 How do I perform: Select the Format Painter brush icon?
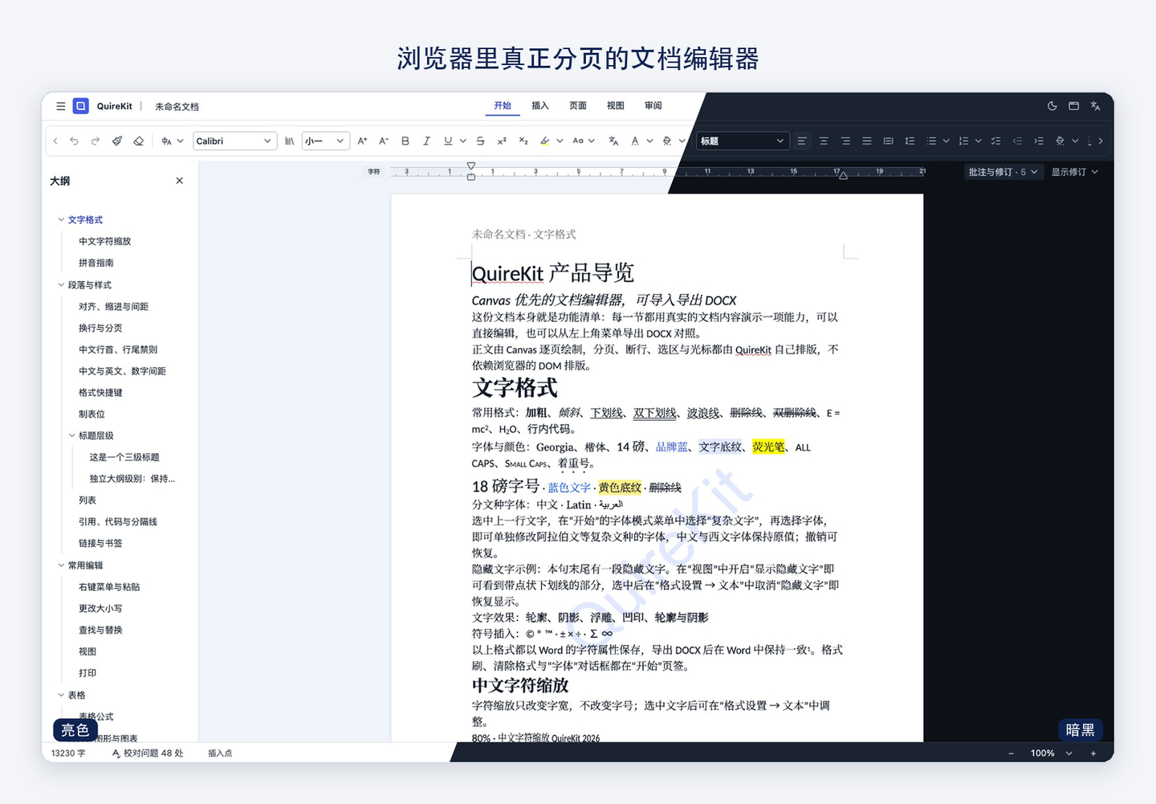116,141
